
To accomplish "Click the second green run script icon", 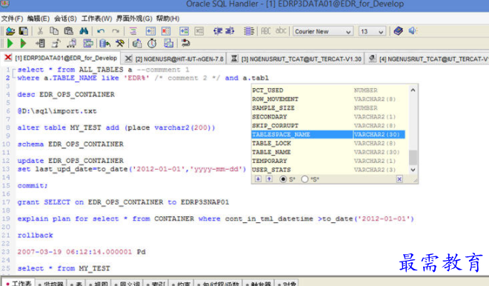I will click(x=23, y=44).
